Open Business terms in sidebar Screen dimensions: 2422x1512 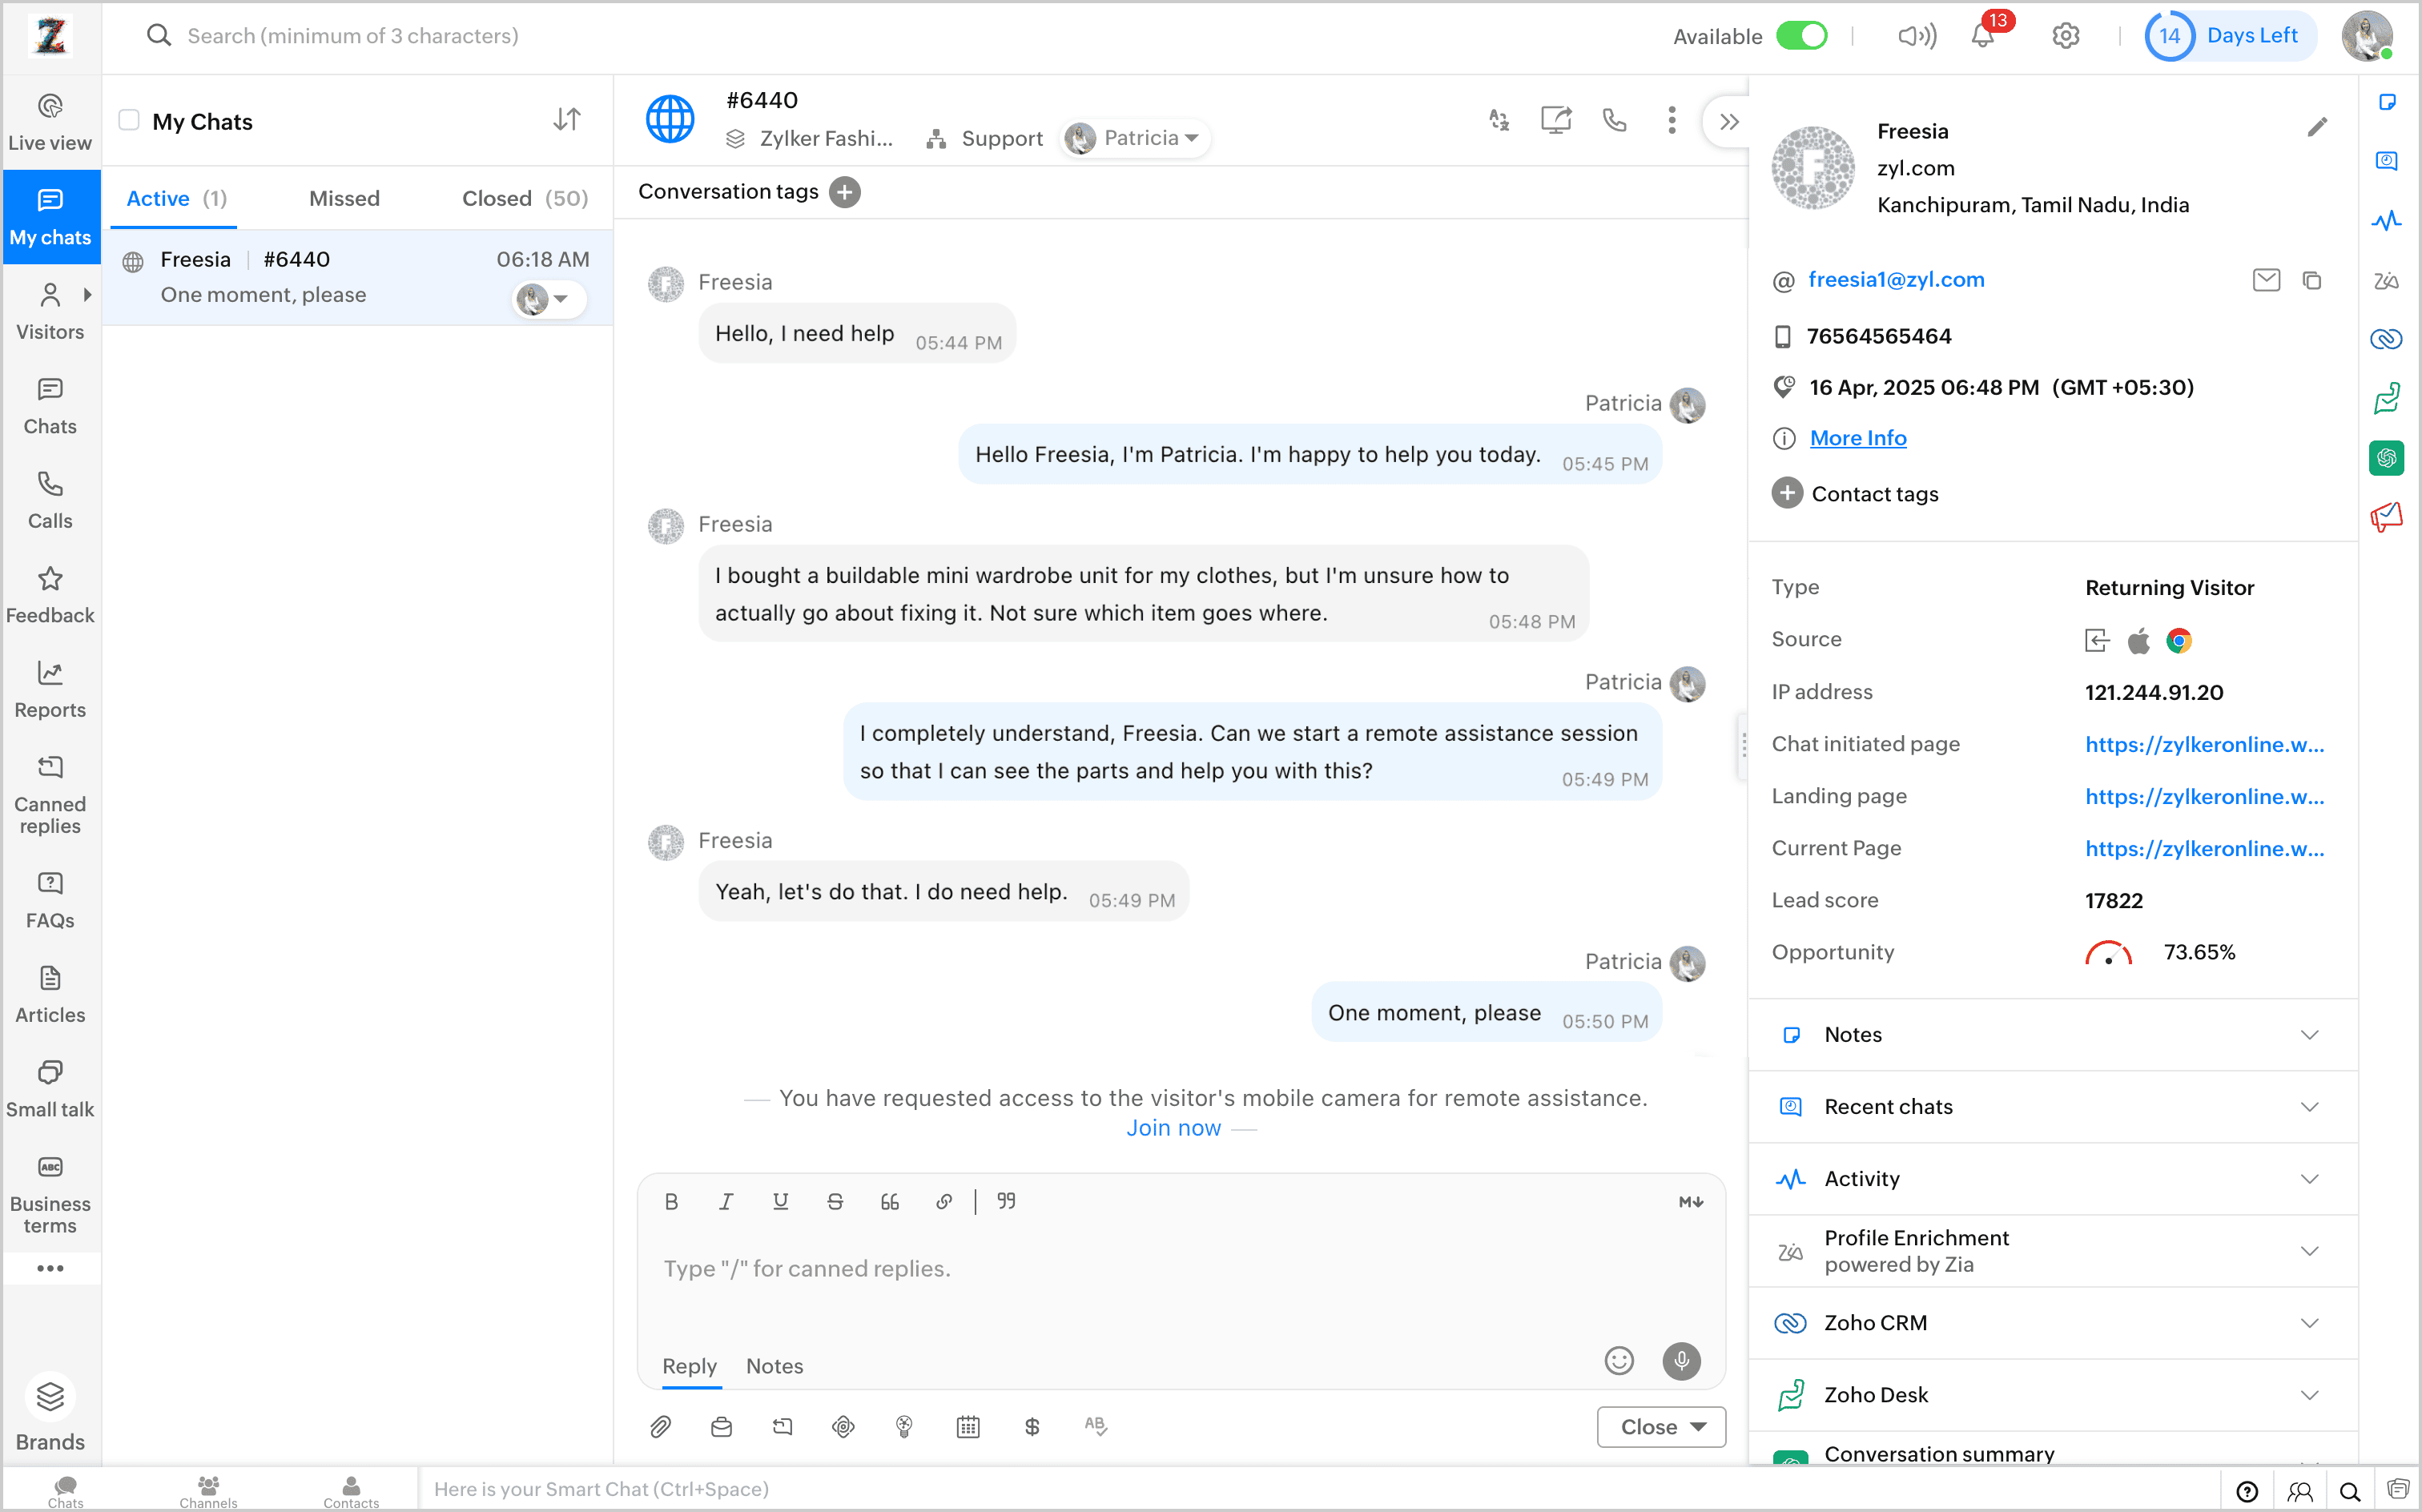pos(50,1195)
